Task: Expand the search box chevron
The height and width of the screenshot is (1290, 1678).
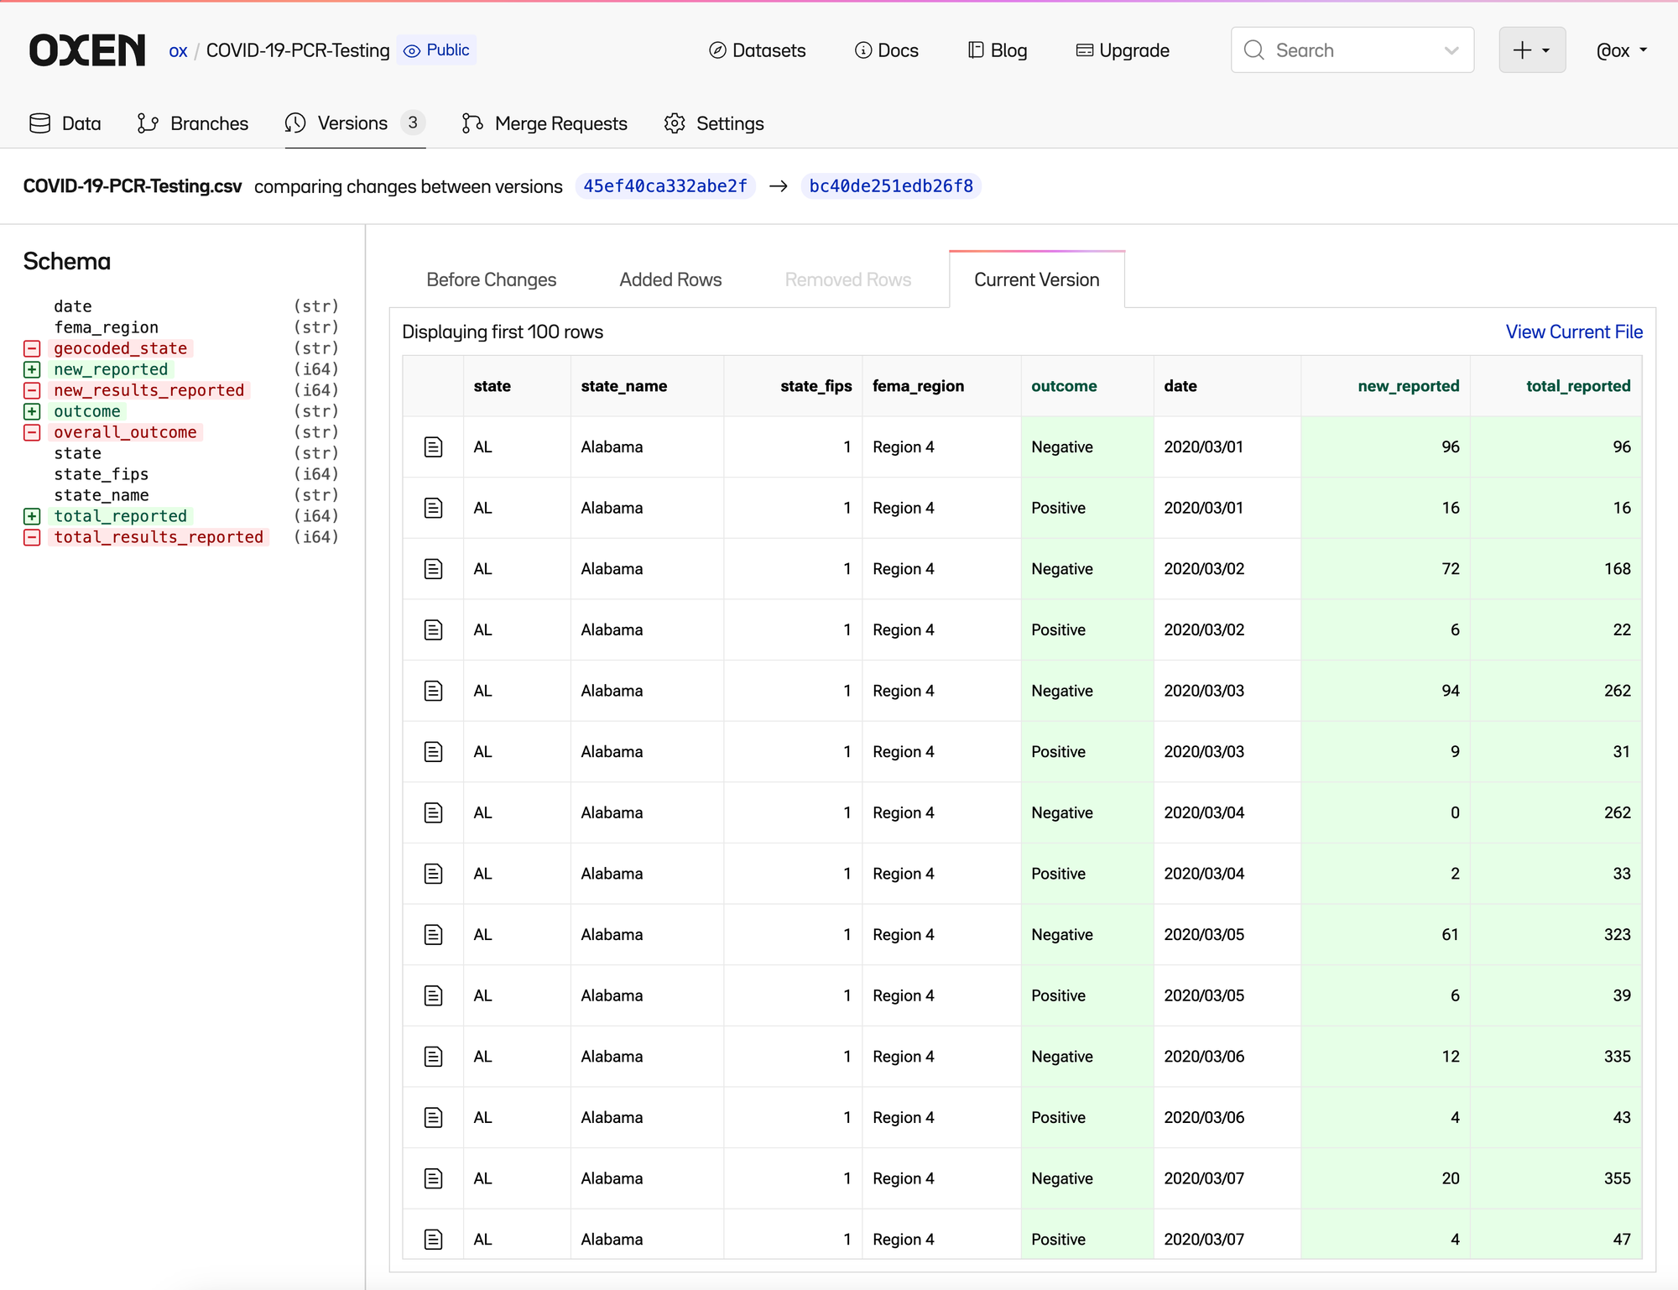Action: click(1451, 50)
